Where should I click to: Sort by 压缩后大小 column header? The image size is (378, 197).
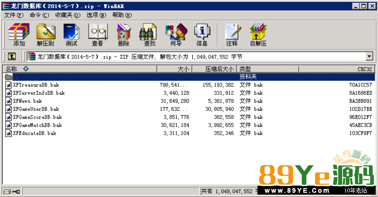pos(215,69)
